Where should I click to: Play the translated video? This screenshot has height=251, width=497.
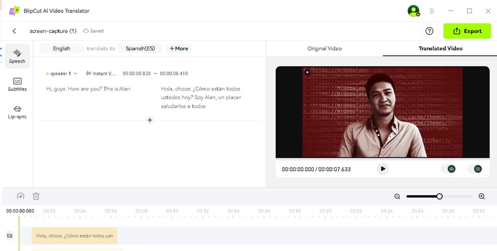pyautogui.click(x=383, y=169)
